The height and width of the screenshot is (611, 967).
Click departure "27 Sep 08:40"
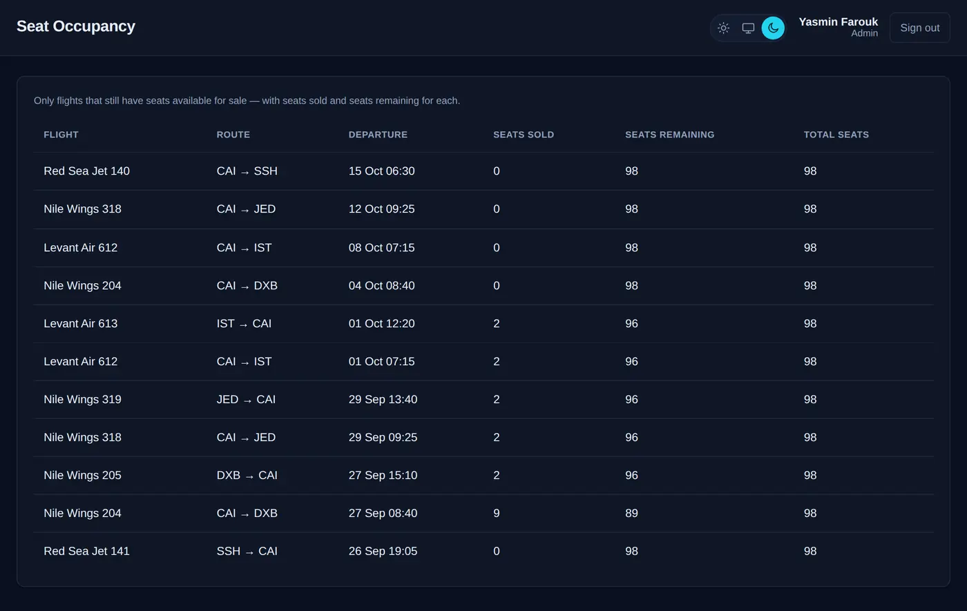[x=383, y=513]
